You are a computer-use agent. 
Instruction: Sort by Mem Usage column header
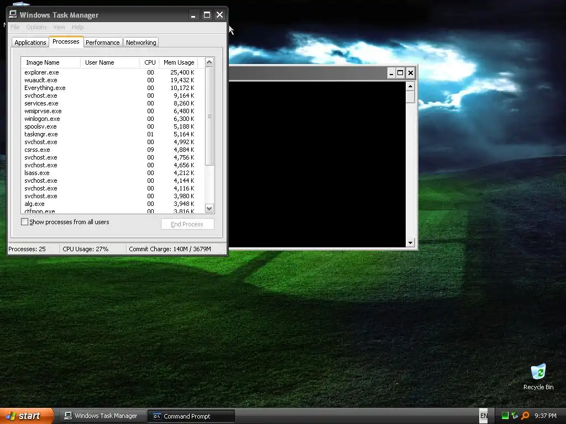179,62
